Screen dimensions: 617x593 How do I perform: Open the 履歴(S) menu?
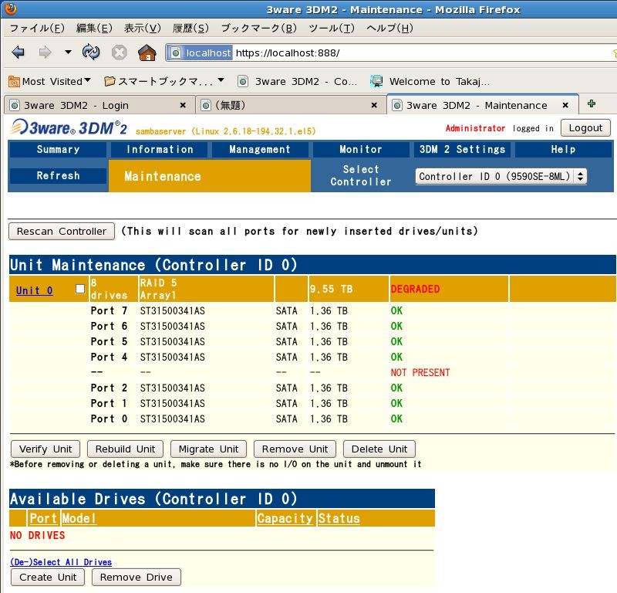190,28
